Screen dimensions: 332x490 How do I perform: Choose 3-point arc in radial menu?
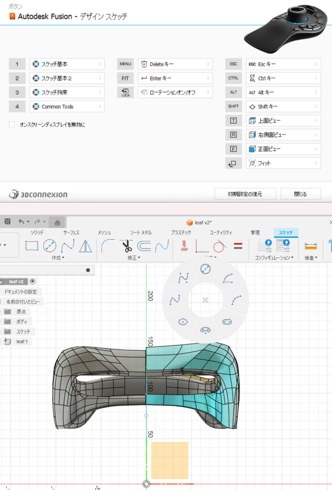236,300
